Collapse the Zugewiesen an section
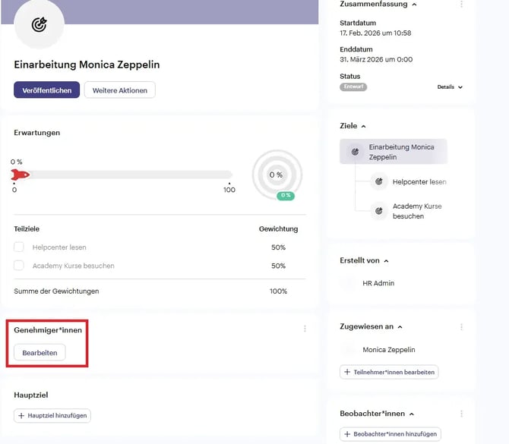Image resolution: width=509 pixels, height=444 pixels. 400,327
